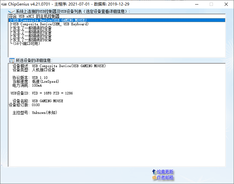Viewport: 234px width, 184px height.
Task: Select the (16个端口可用) ports available entry
Action: tap(27, 43)
